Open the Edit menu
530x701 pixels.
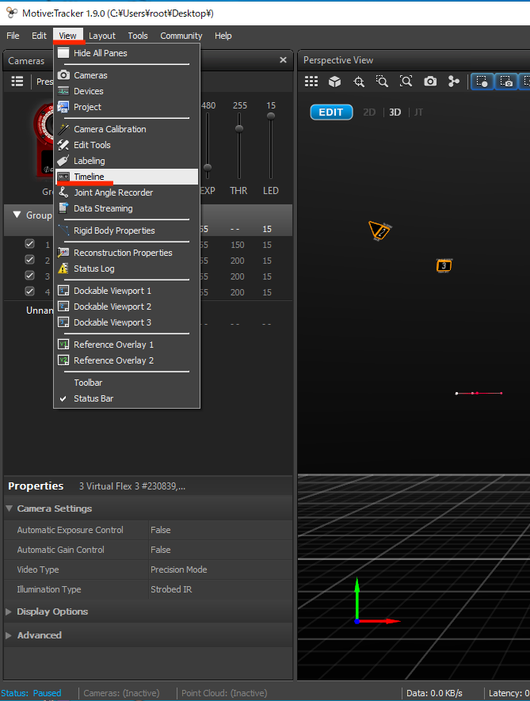point(39,36)
